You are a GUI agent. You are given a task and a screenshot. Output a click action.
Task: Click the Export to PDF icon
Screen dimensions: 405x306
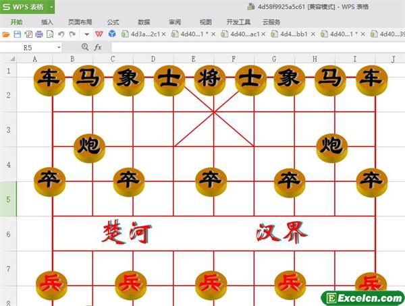click(28, 34)
